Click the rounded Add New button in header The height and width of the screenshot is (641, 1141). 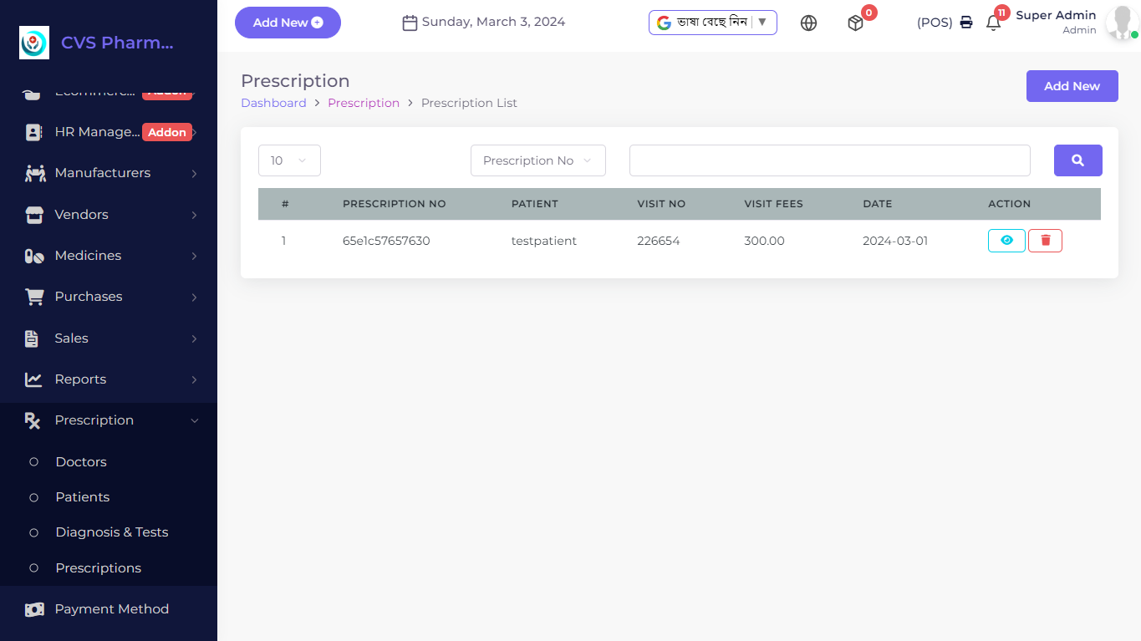pyautogui.click(x=288, y=23)
